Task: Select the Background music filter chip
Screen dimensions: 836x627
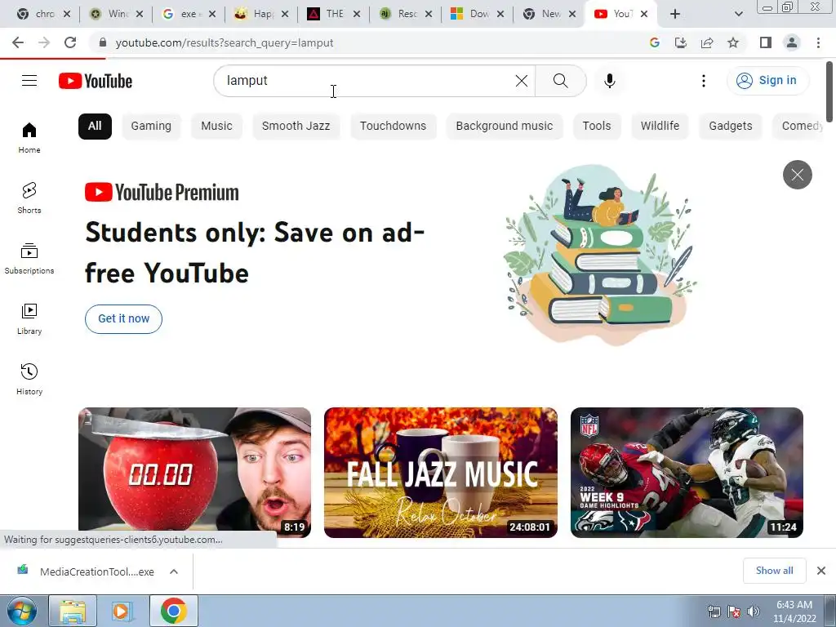Action: click(x=505, y=127)
